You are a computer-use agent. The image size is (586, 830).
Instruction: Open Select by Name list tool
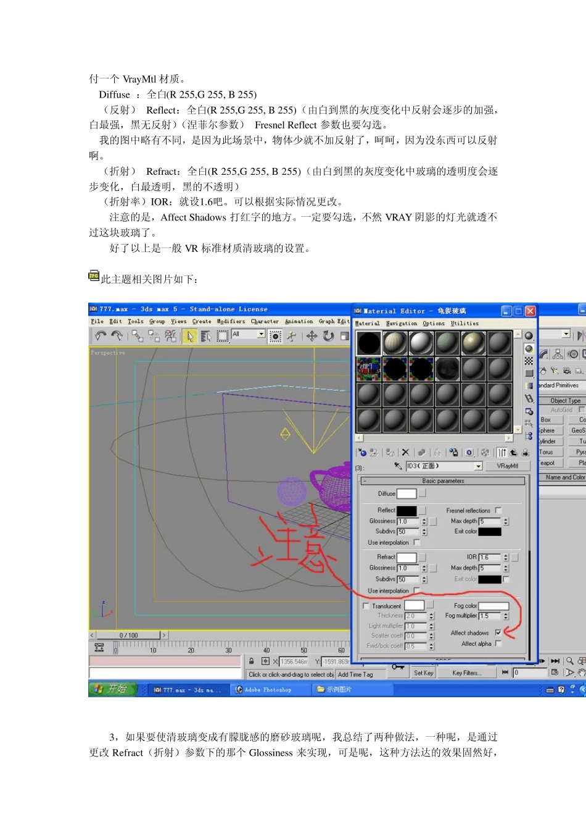coord(206,336)
